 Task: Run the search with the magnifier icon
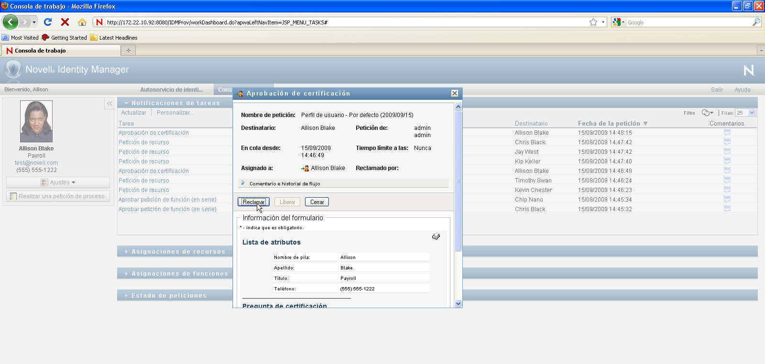(x=756, y=22)
